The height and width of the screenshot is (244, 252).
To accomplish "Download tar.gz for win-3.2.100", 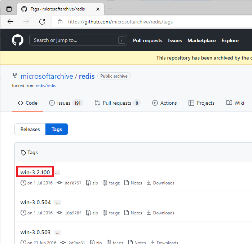I will coord(111,183).
